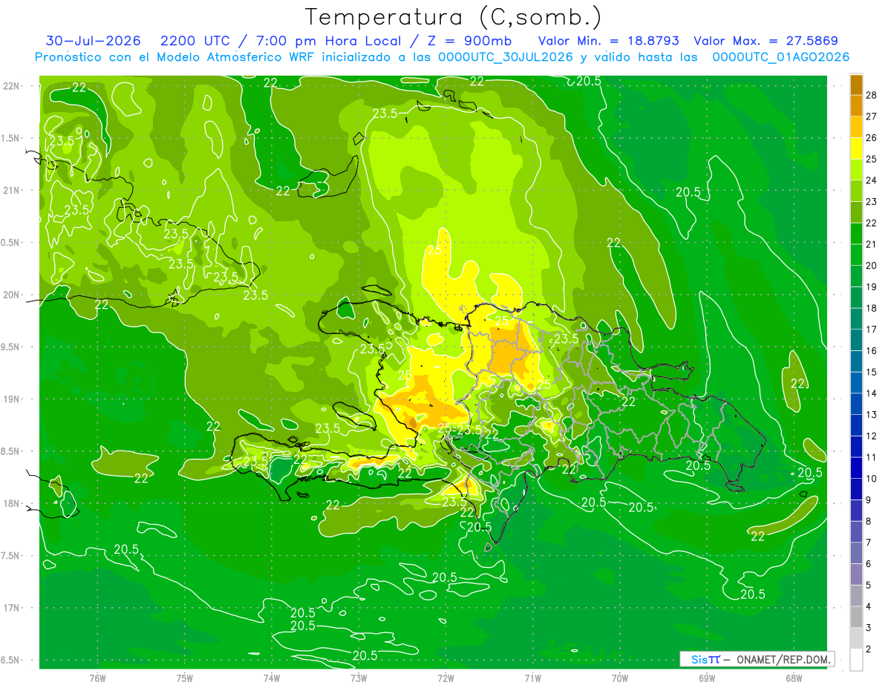Pick the teal legend swatch between 16 and 17
The height and width of the screenshot is (688, 891).
(x=856, y=340)
